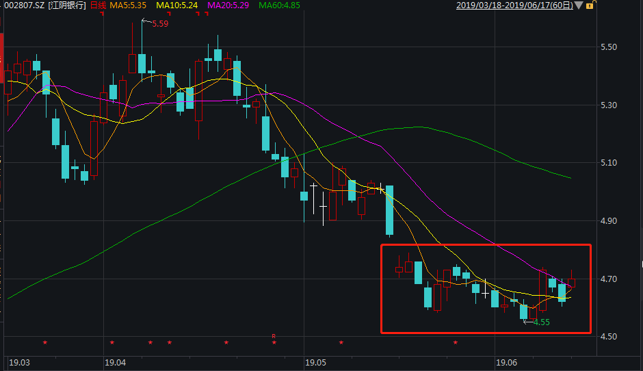Click the rightmost red star event marker
The height and width of the screenshot is (371, 643).
[455, 342]
